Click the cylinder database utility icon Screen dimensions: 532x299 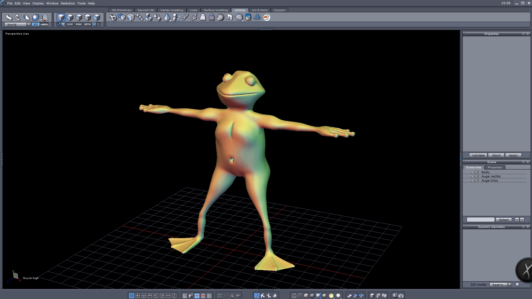click(x=248, y=17)
